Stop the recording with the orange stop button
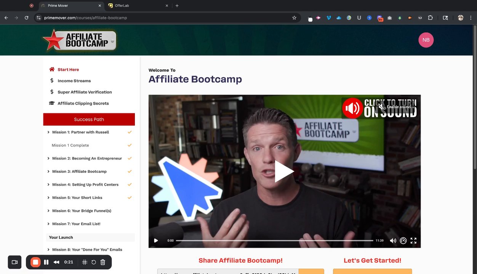The width and height of the screenshot is (477, 274). [35, 262]
